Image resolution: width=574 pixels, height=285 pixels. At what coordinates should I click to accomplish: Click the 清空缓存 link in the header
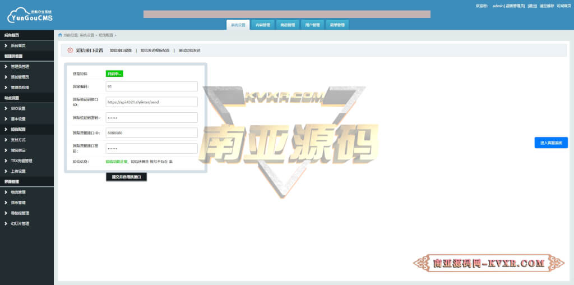click(x=547, y=6)
